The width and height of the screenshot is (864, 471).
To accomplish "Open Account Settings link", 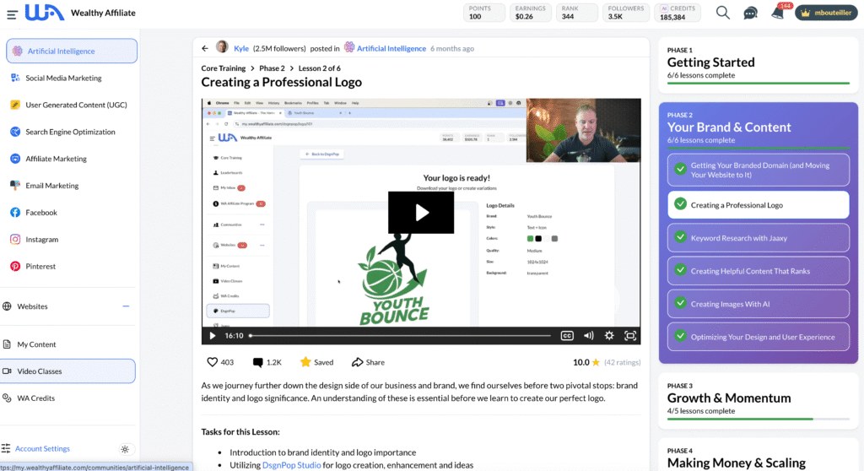I will (42, 449).
